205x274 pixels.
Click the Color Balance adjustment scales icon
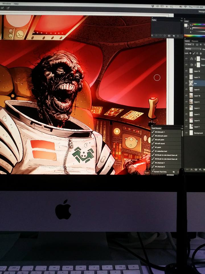192,59
